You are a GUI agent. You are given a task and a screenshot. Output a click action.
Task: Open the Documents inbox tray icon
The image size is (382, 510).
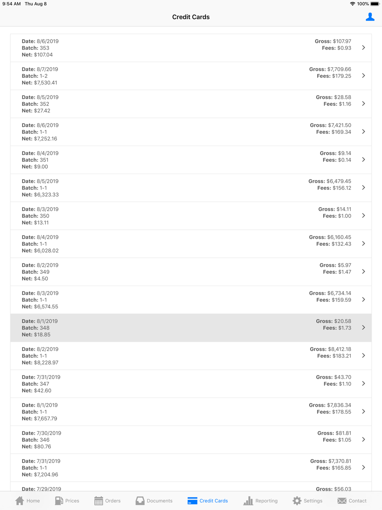click(x=140, y=500)
